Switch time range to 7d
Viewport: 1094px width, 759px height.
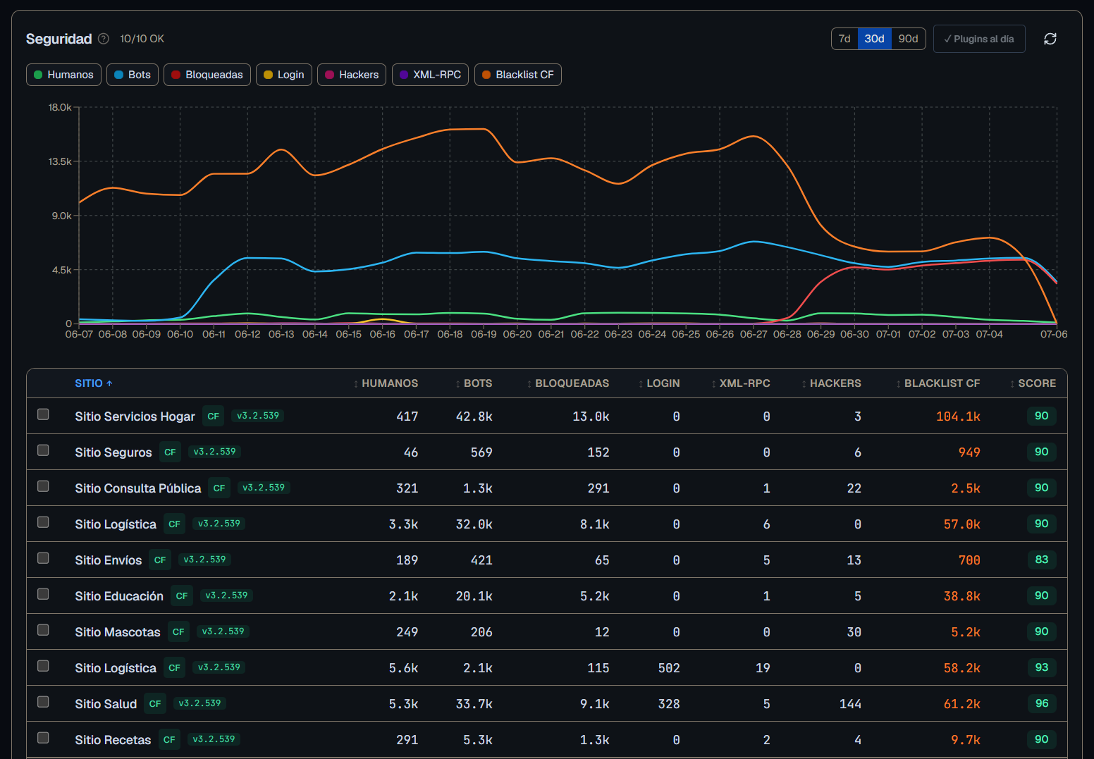844,39
